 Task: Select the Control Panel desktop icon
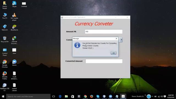(x=5, y=52)
